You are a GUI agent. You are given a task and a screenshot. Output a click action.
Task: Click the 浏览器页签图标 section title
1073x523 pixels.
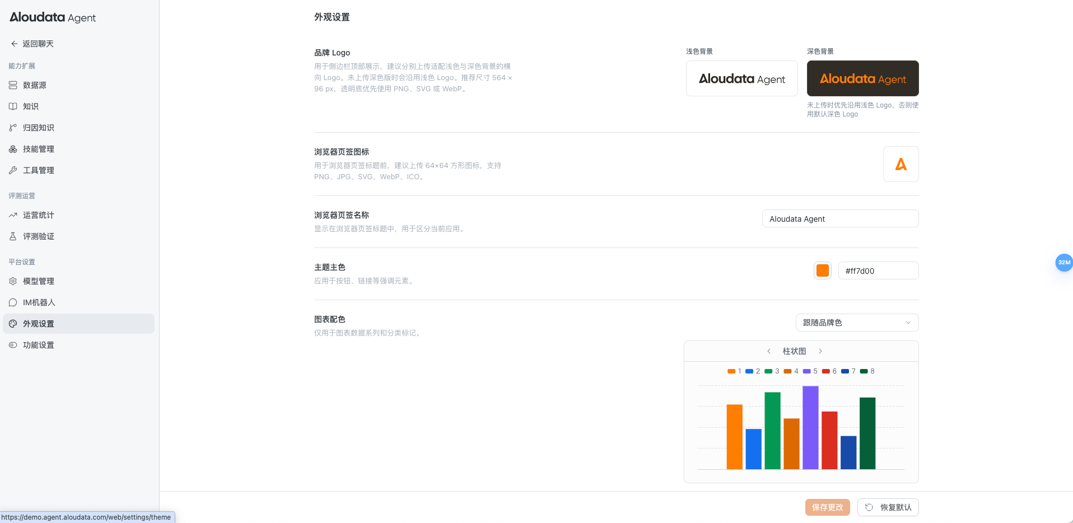pos(342,152)
